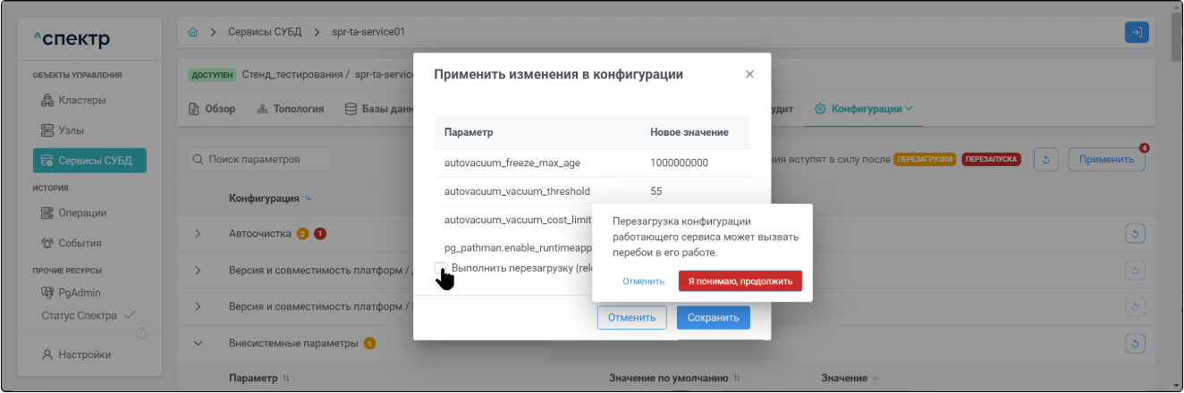Sort by the Параметр column in the table
1184x393 pixels.
[x=259, y=379]
